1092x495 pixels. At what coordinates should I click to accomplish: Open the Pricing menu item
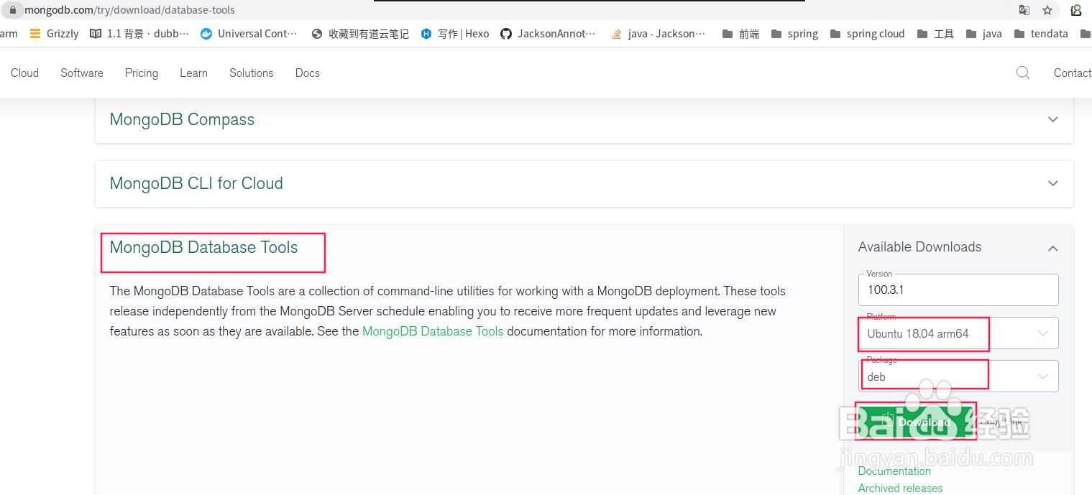click(x=142, y=73)
